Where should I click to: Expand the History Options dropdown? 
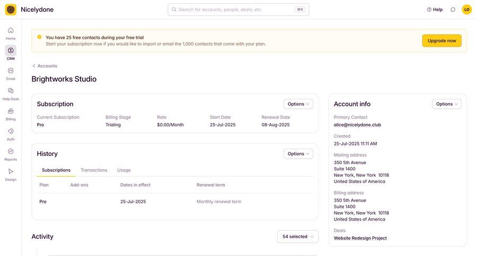click(x=298, y=153)
